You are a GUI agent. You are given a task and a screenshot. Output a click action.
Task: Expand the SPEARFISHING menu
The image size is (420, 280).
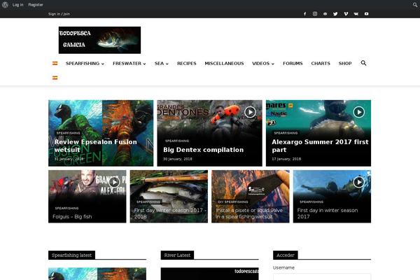click(x=85, y=64)
